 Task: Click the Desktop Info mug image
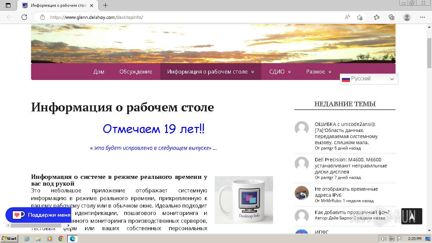(244, 200)
